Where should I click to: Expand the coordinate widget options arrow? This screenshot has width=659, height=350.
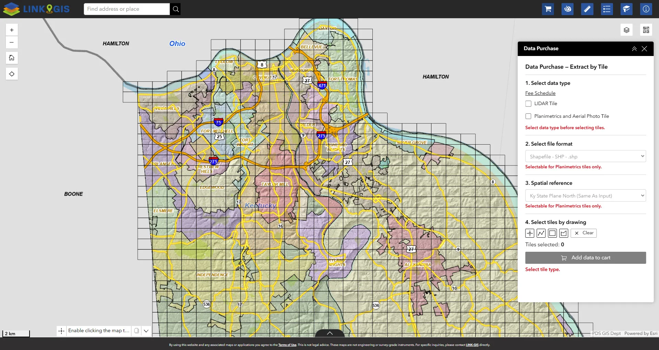pyautogui.click(x=146, y=331)
